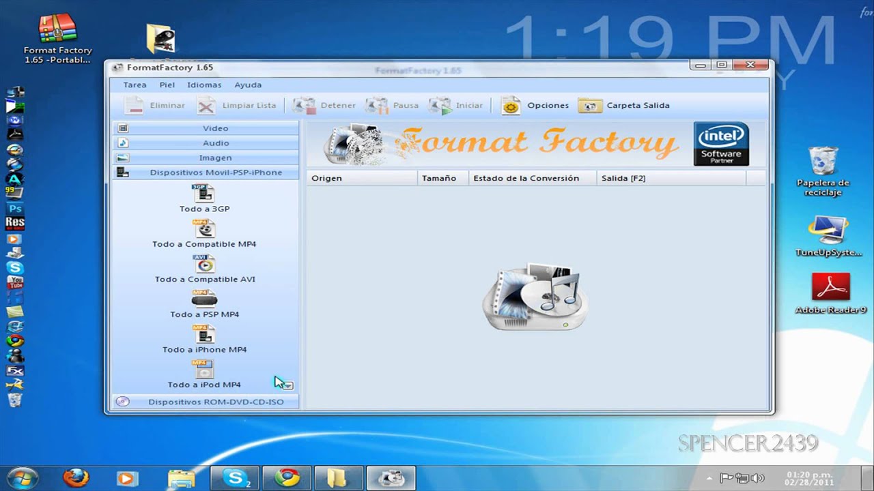This screenshot has width=874, height=491.
Task: Open the Tarea menu
Action: point(135,85)
